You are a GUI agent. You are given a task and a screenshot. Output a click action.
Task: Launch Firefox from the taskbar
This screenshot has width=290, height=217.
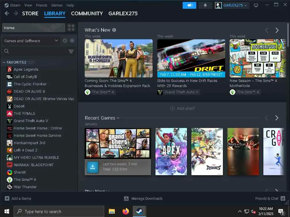point(126,211)
